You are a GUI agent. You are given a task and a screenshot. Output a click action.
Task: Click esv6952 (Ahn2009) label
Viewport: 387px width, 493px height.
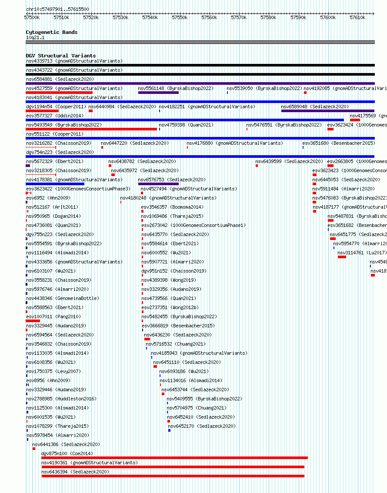[48, 198]
